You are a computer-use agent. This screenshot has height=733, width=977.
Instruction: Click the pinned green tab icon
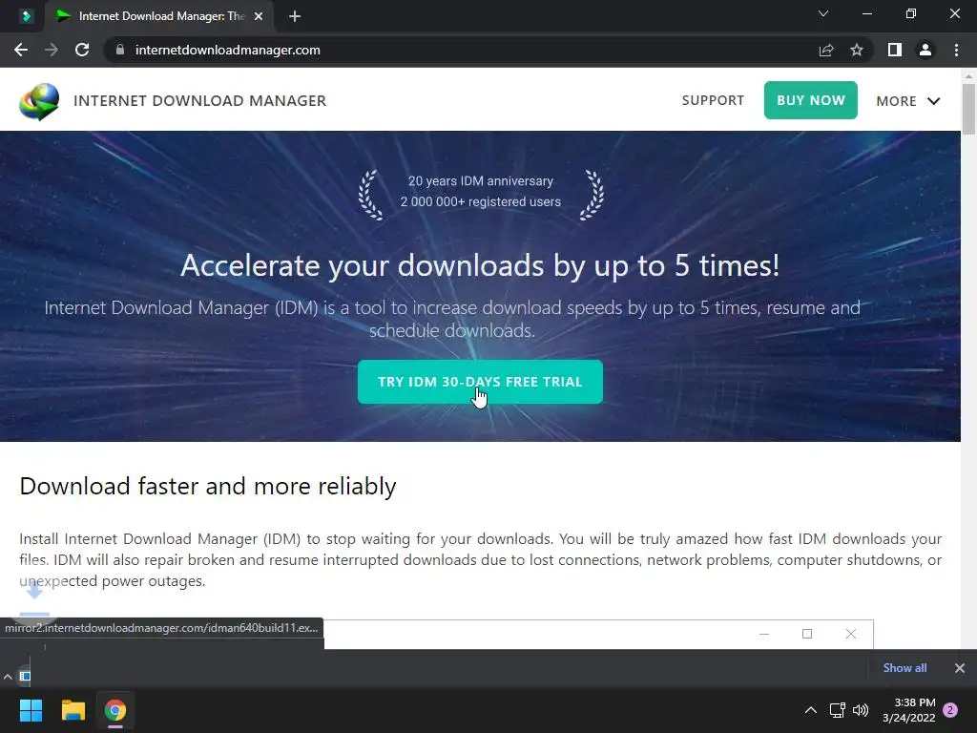(26, 16)
